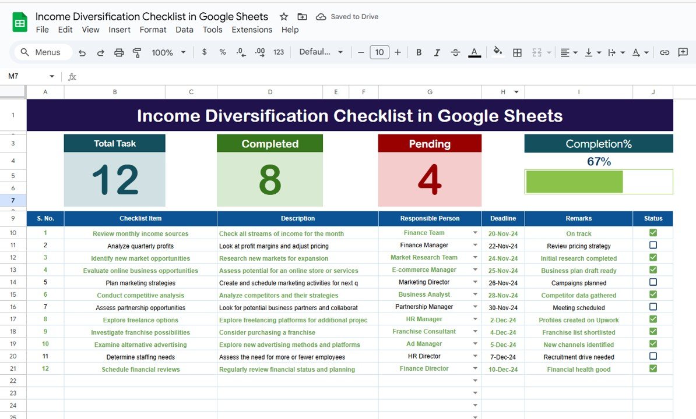This screenshot has height=419, width=696.
Task: Format as percent icon
Action: 223,52
